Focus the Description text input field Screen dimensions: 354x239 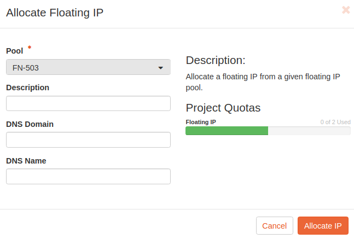pos(88,103)
